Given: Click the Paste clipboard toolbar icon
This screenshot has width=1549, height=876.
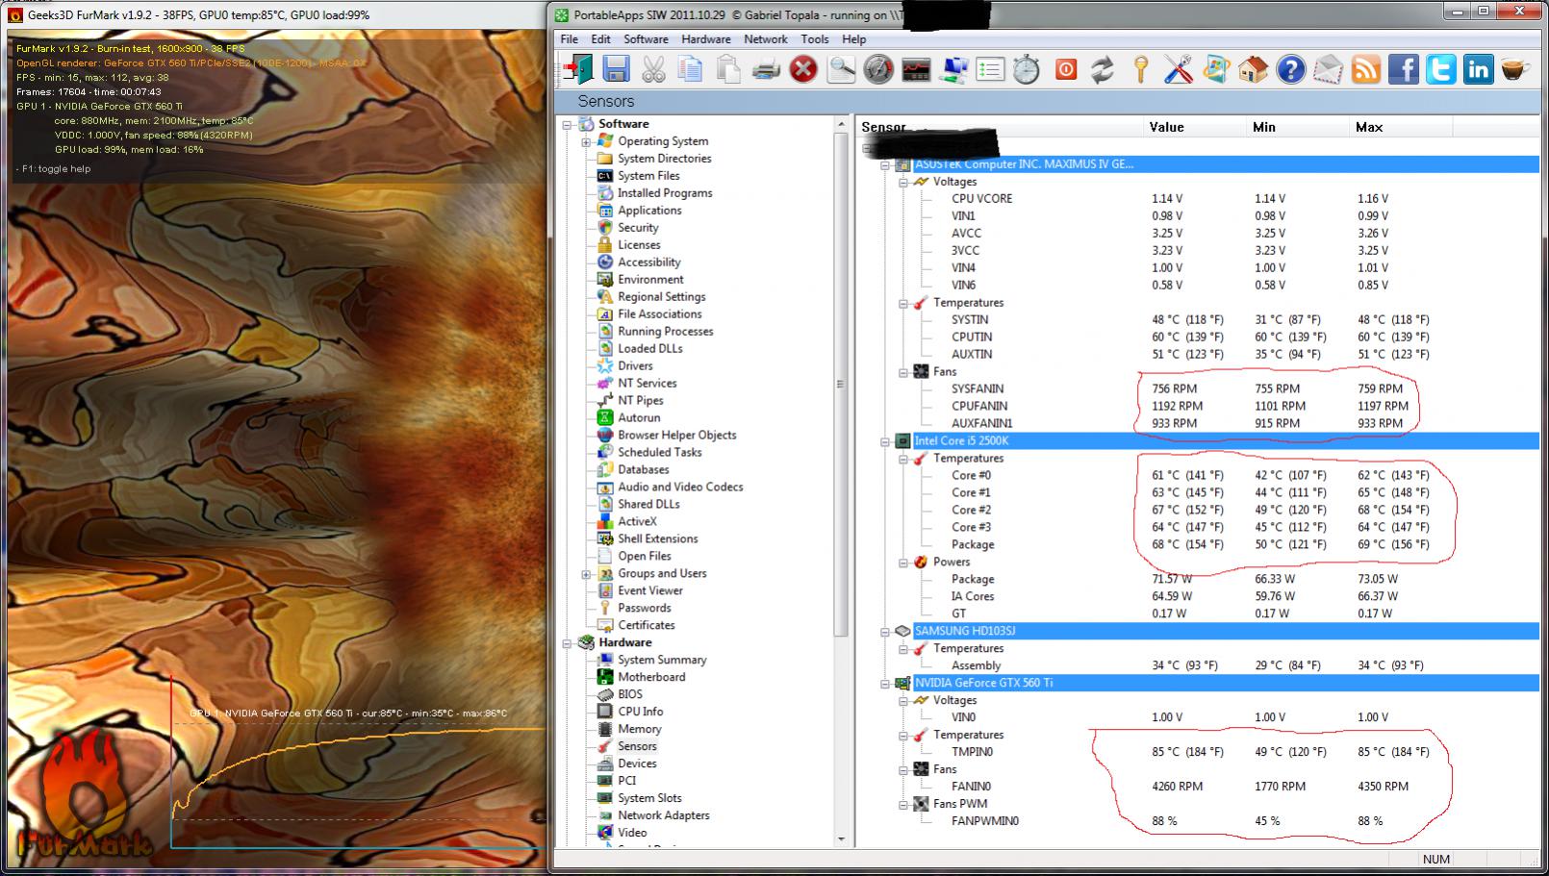Looking at the screenshot, I should tap(728, 69).
